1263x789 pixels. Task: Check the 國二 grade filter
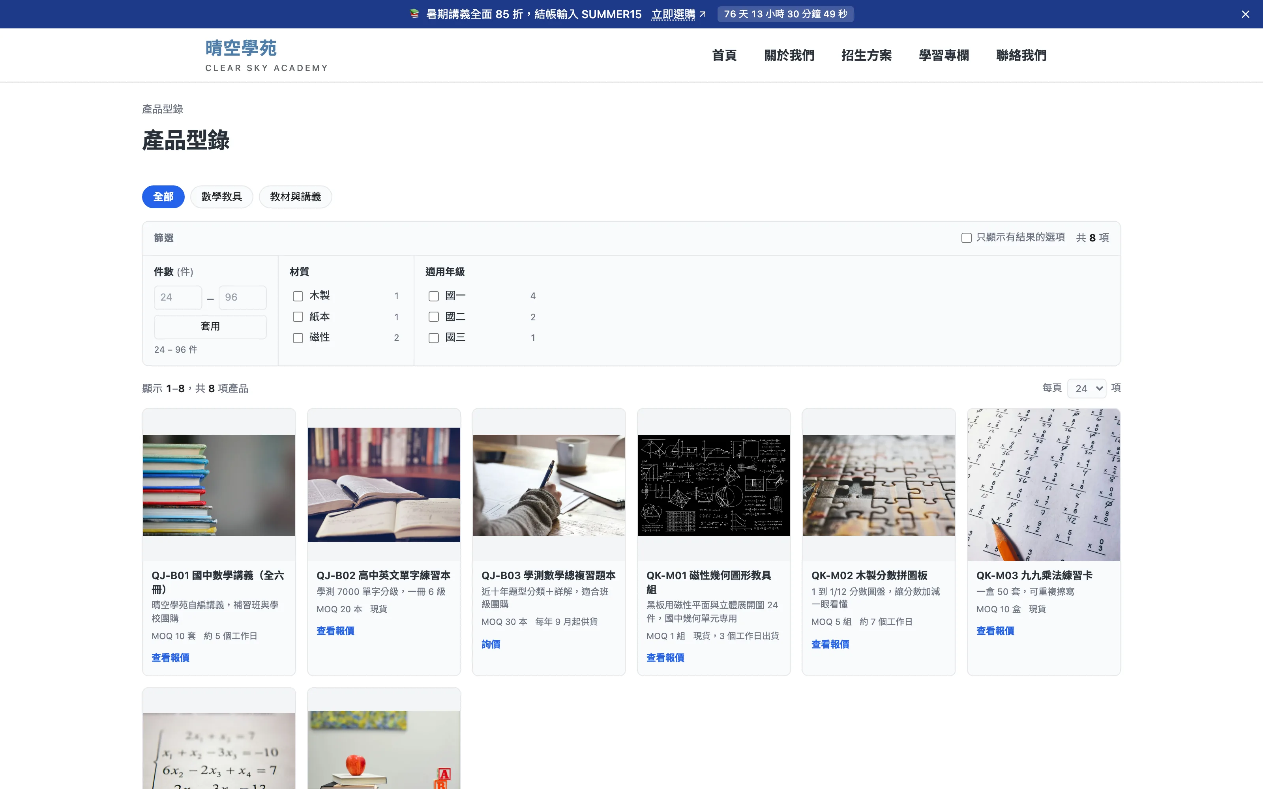[434, 317]
